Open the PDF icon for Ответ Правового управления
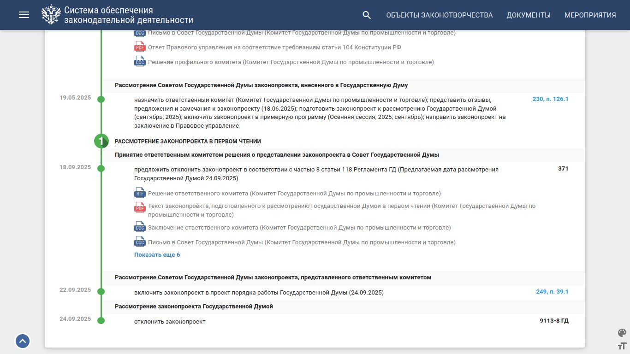The image size is (630, 354). (140, 47)
